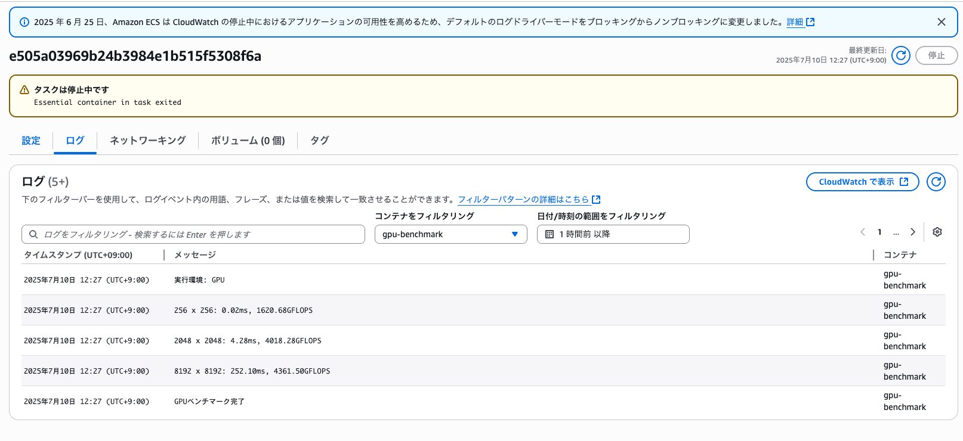Switch to the タグ tab
Screen dimensions: 963x441
320,141
